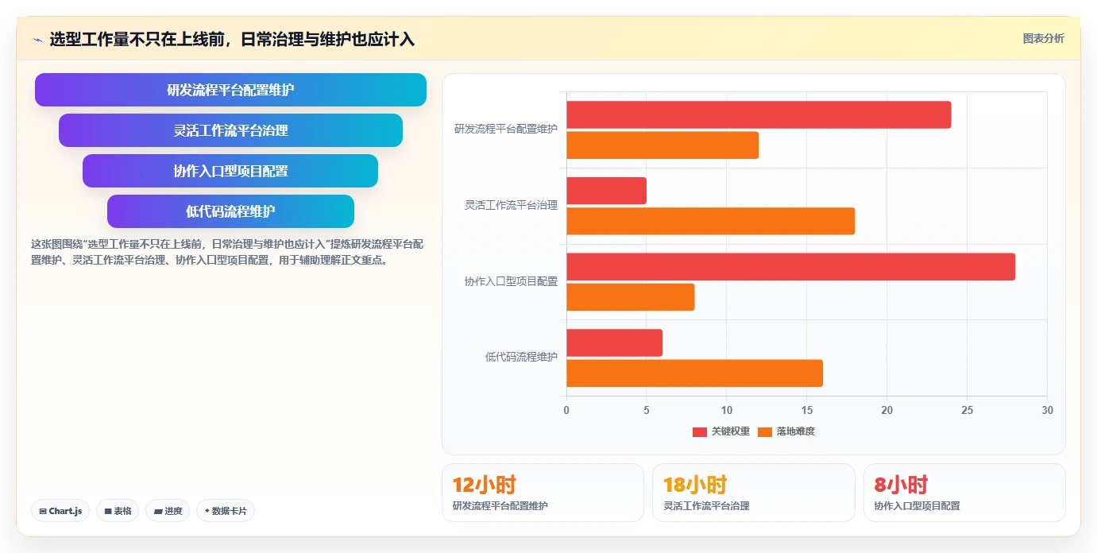Click orange bar for 协作入口型项目配置
The width and height of the screenshot is (1097, 553).
point(631,297)
